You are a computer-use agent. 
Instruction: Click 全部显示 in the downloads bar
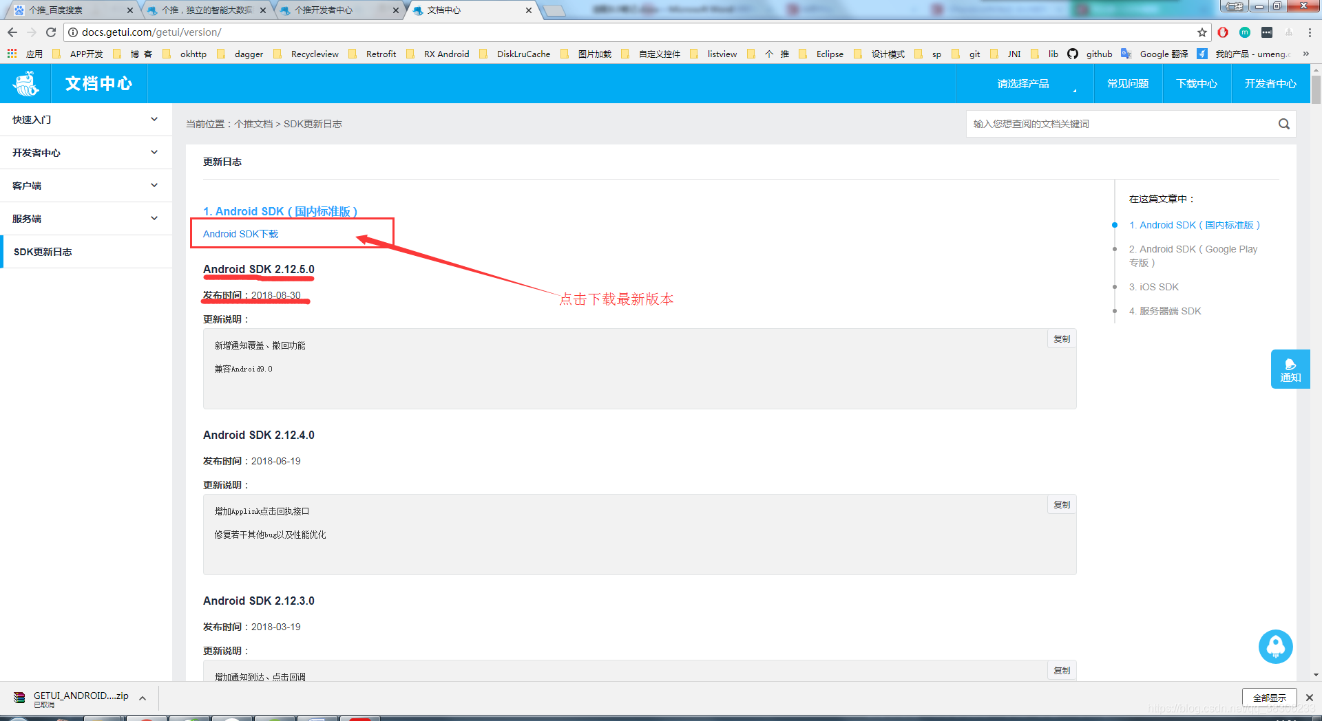pyautogui.click(x=1269, y=698)
